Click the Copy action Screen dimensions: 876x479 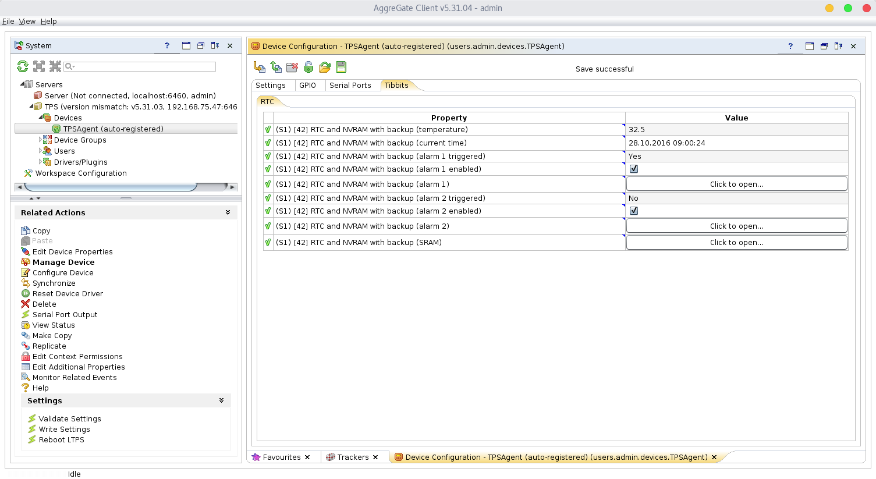coord(36,230)
